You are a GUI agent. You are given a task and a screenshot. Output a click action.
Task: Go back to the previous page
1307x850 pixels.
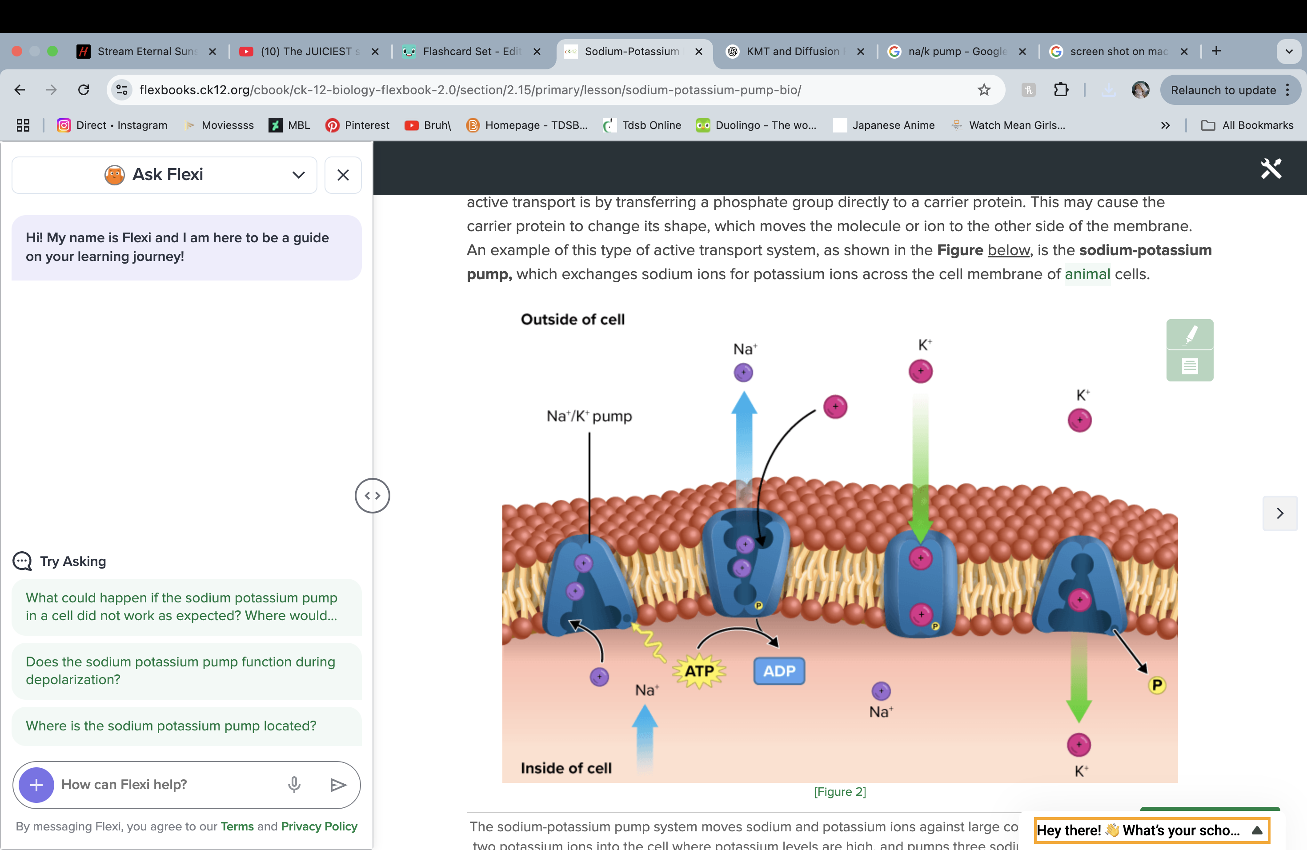pos(20,90)
